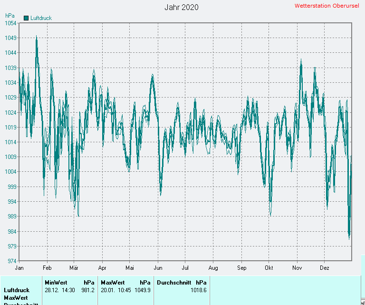Click the Mai month label

pos(130,268)
